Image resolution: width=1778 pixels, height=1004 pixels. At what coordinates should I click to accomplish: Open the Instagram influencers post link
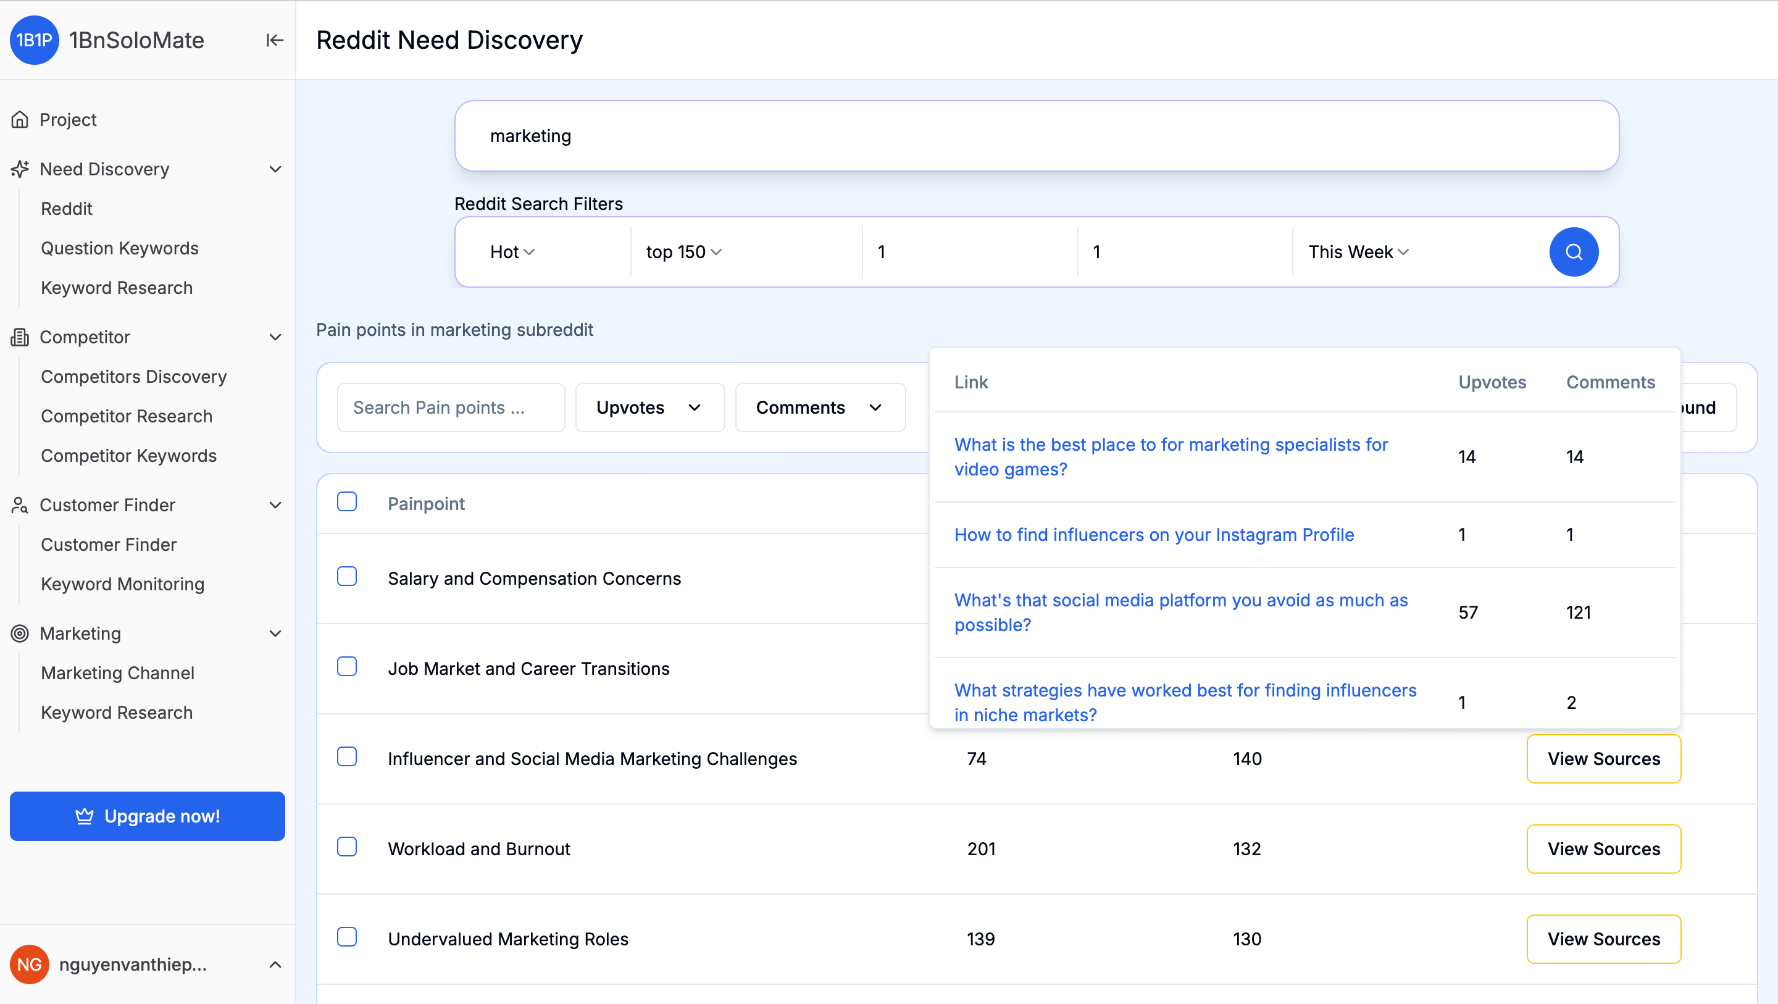[1153, 535]
